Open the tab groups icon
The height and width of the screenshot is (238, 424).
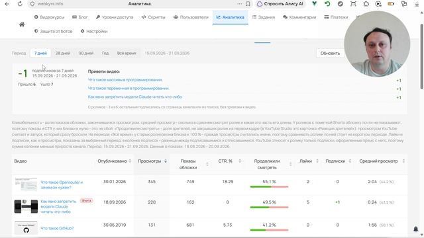coord(404,4)
